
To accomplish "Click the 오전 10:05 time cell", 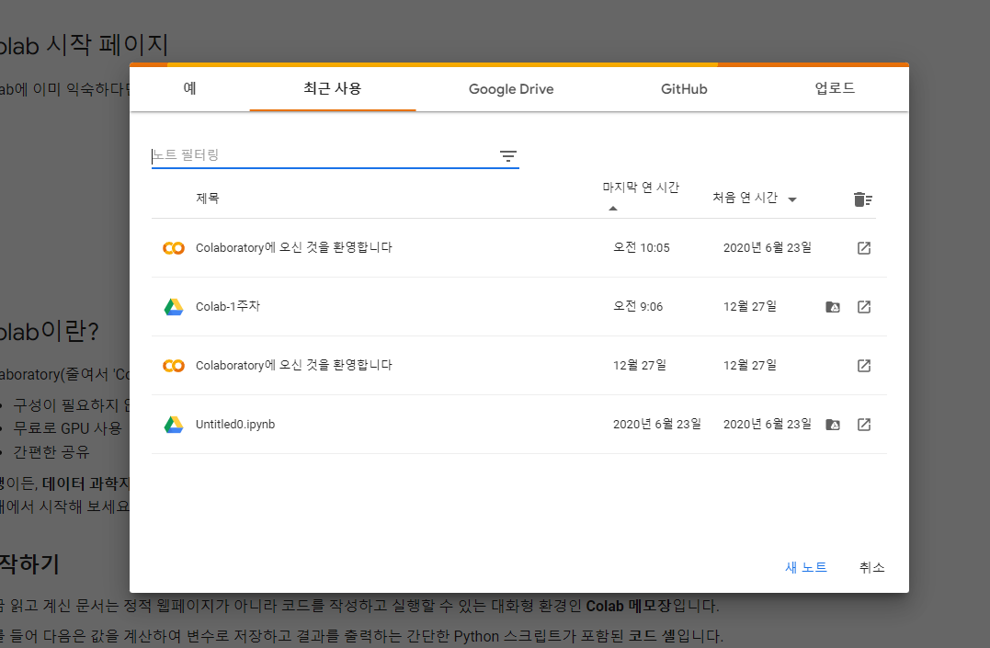I will click(x=641, y=247).
